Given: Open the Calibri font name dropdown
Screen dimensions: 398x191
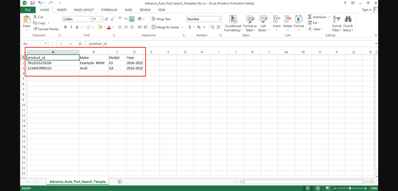Looking at the screenshot, I should [90, 19].
